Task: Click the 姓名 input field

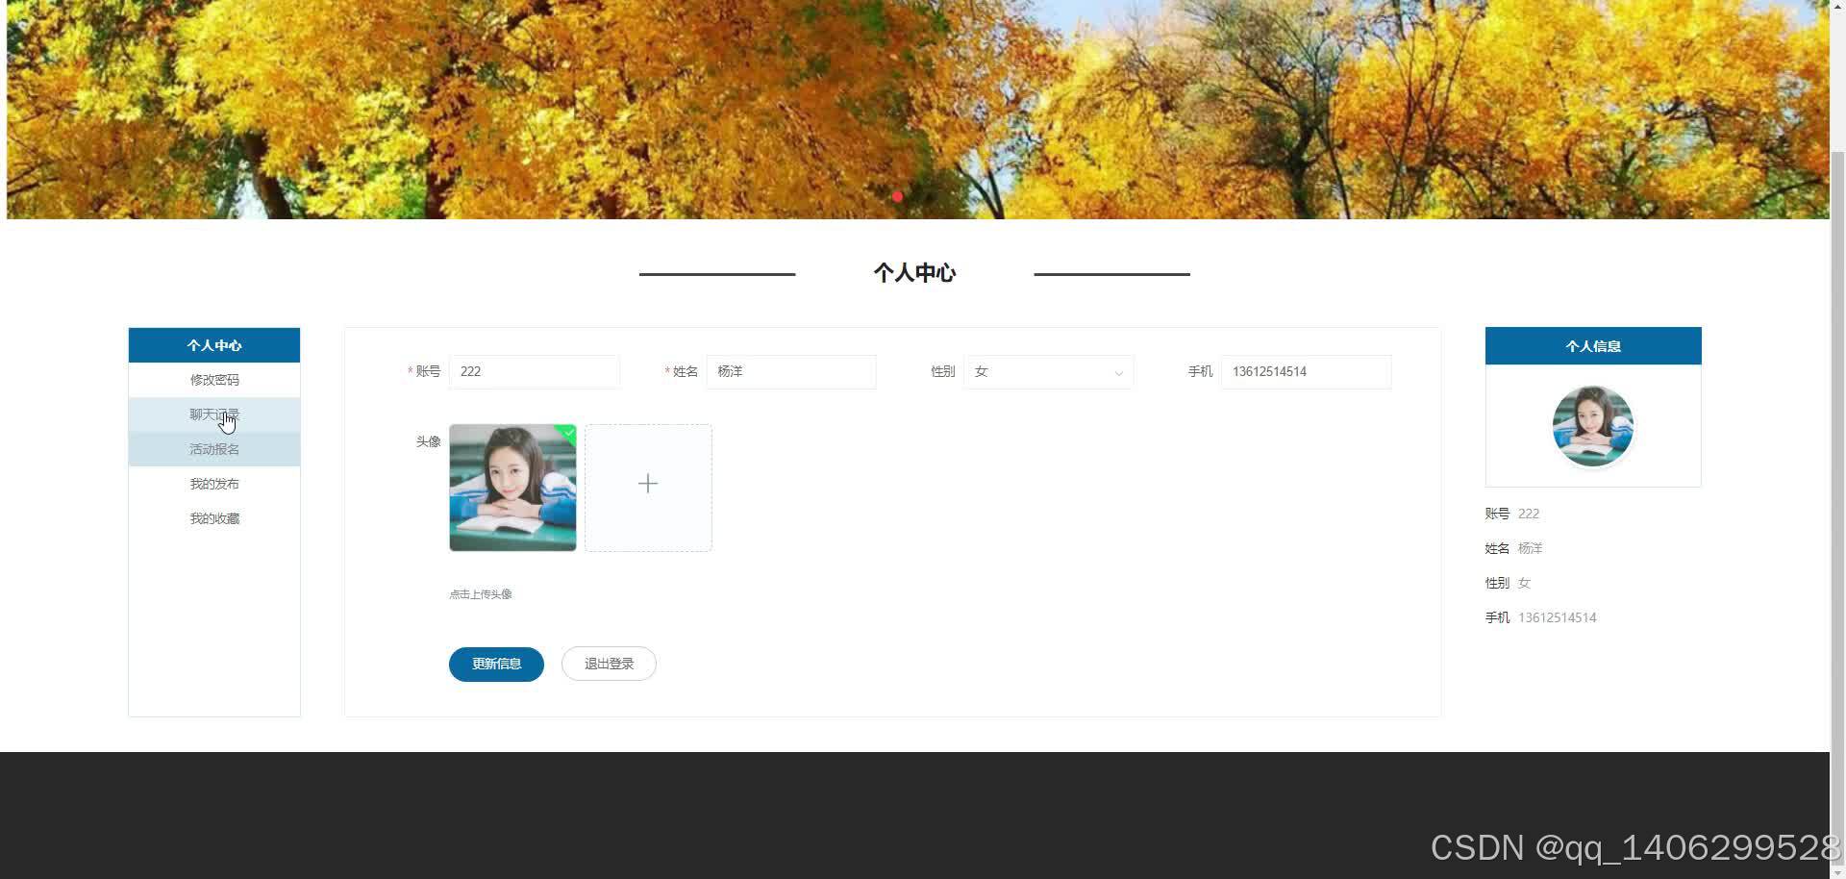Action: click(791, 372)
